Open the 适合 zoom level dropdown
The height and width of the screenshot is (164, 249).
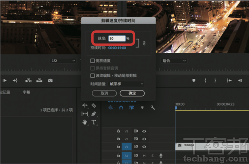174,61
